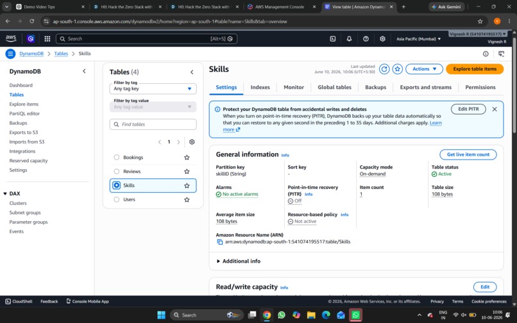Star the Skills table in list
The image size is (517, 323).
pyautogui.click(x=187, y=186)
